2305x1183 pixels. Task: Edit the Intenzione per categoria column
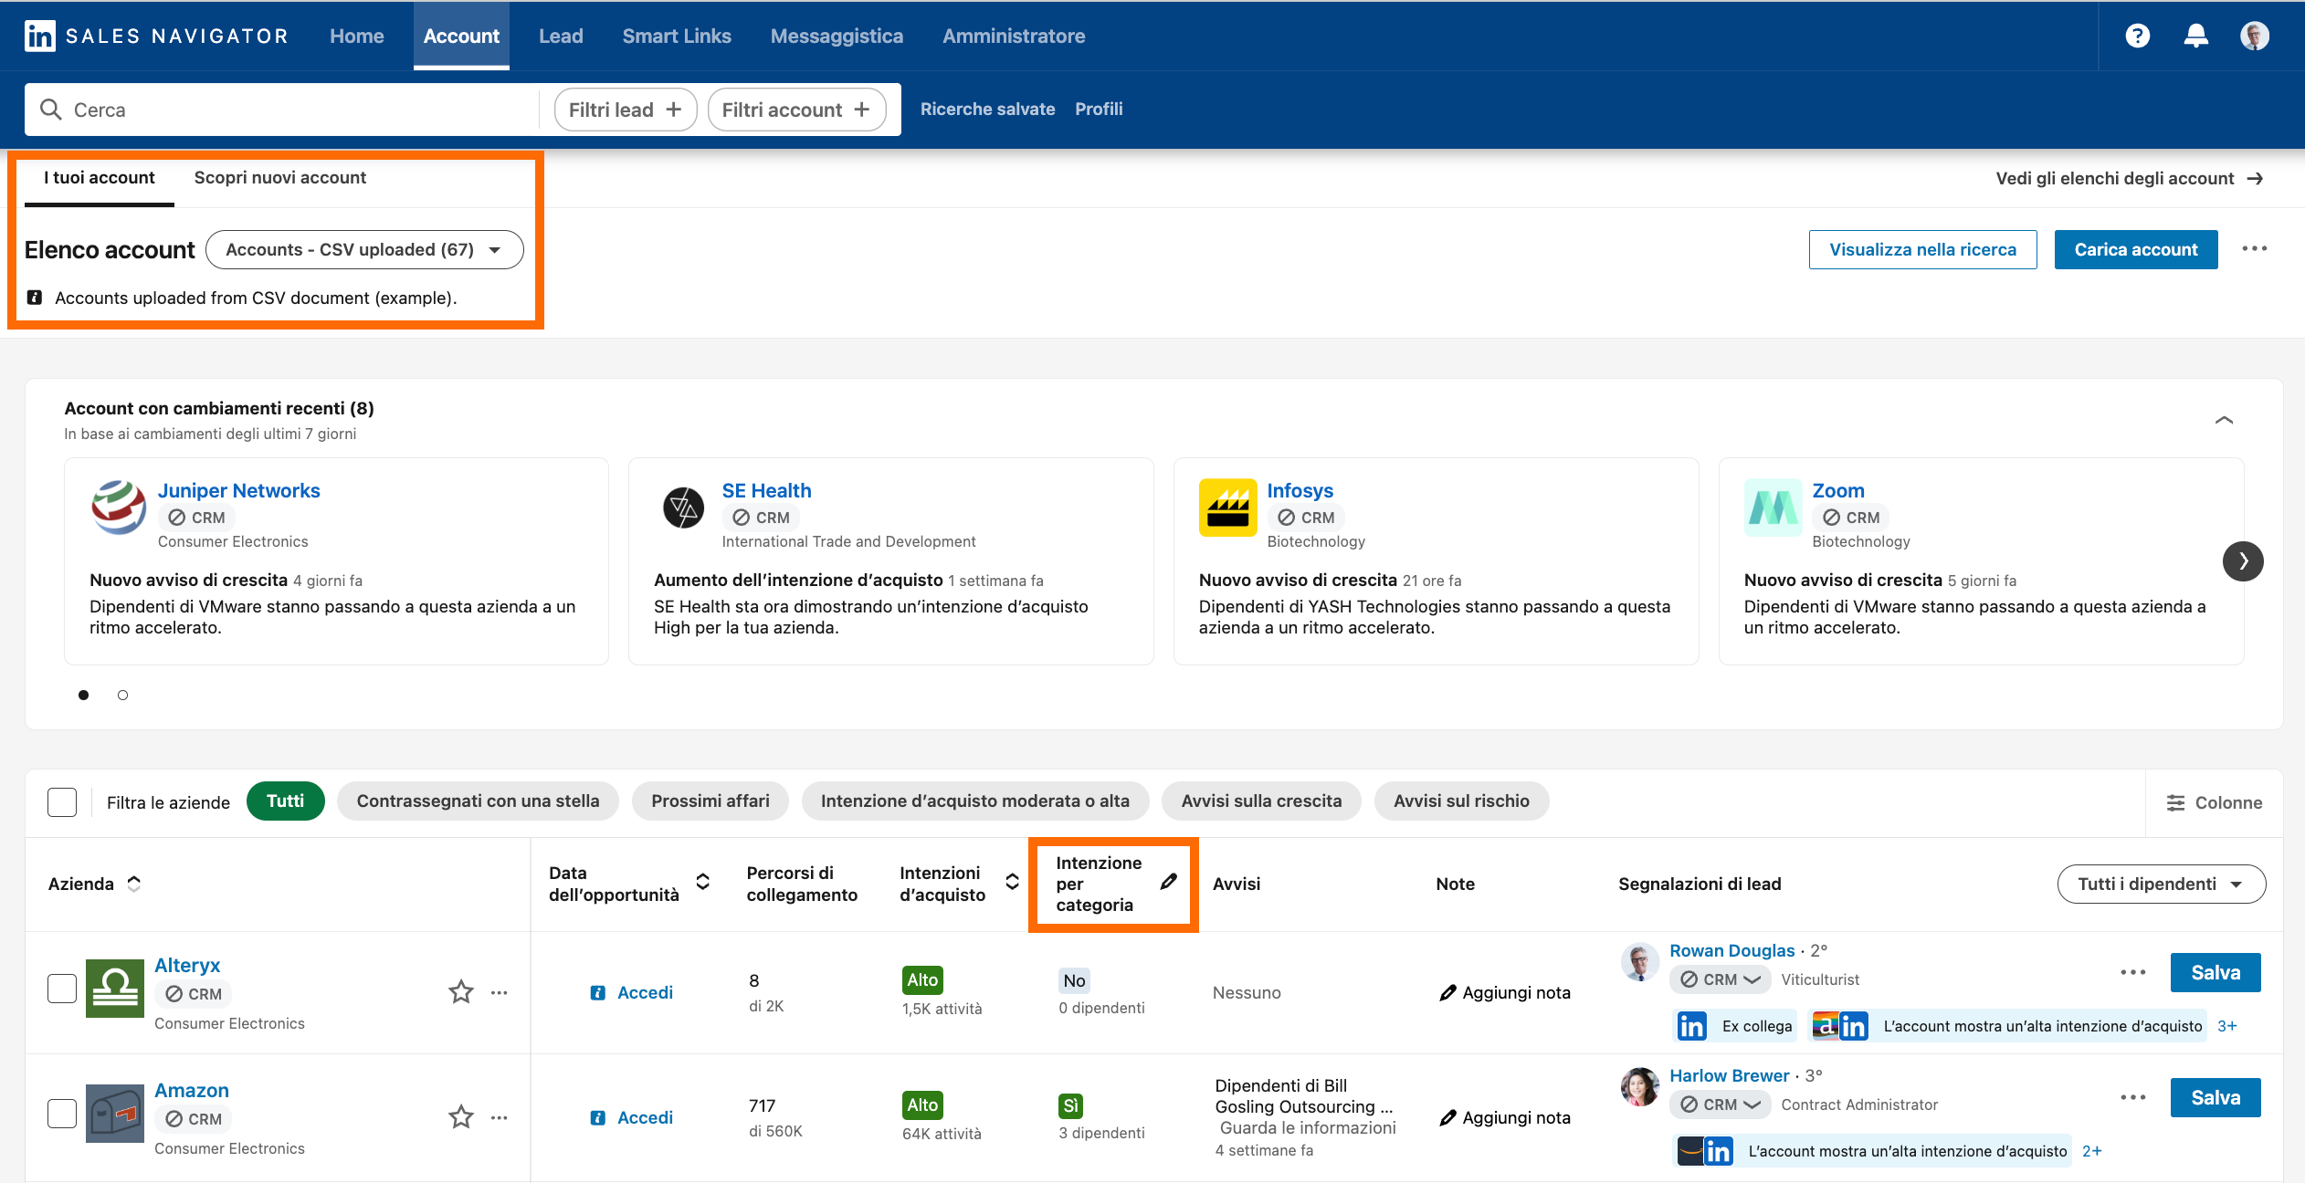coord(1168,882)
